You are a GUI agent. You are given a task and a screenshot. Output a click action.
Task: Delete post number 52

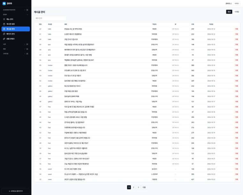click(237, 81)
